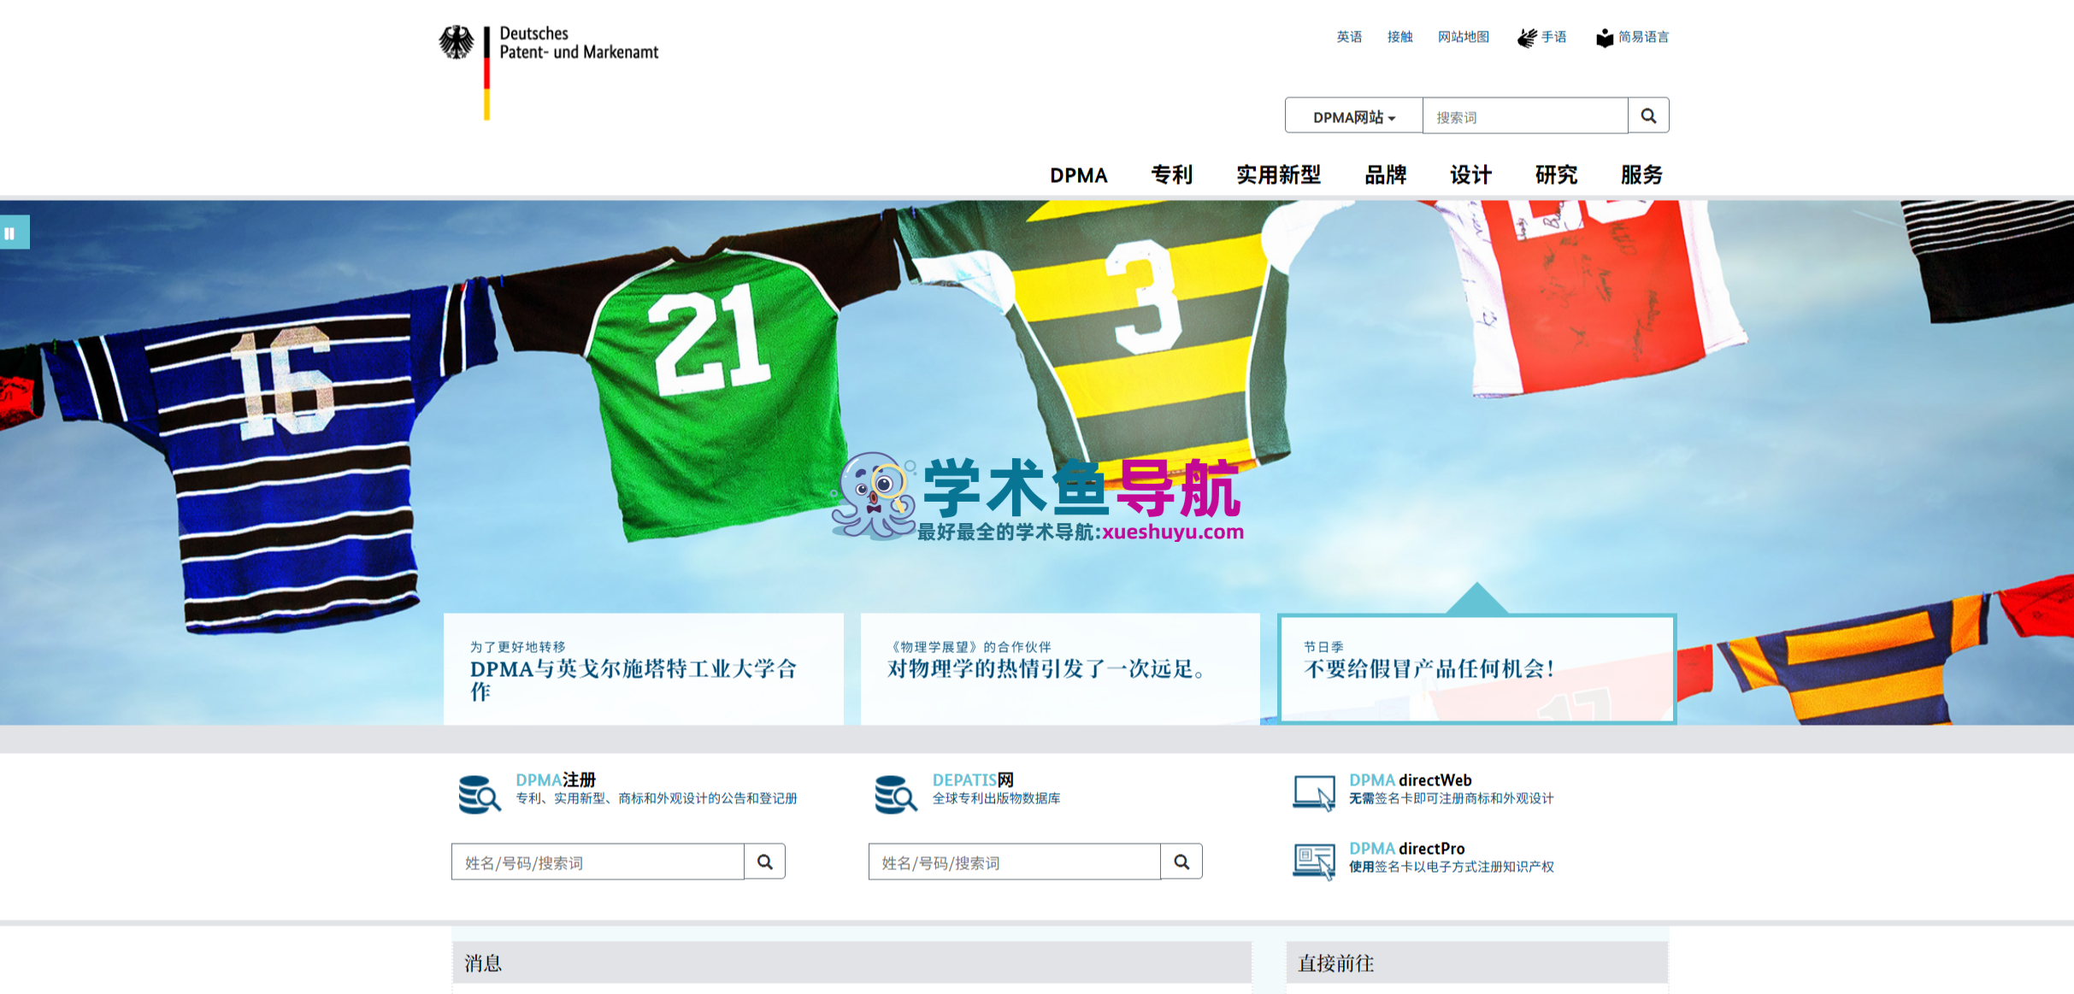Click the header search magnifier button
2074x994 pixels.
1648,115
